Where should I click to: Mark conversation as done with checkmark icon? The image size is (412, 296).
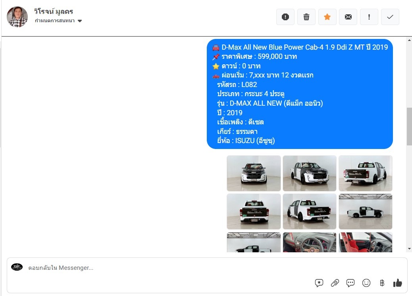pyautogui.click(x=390, y=17)
